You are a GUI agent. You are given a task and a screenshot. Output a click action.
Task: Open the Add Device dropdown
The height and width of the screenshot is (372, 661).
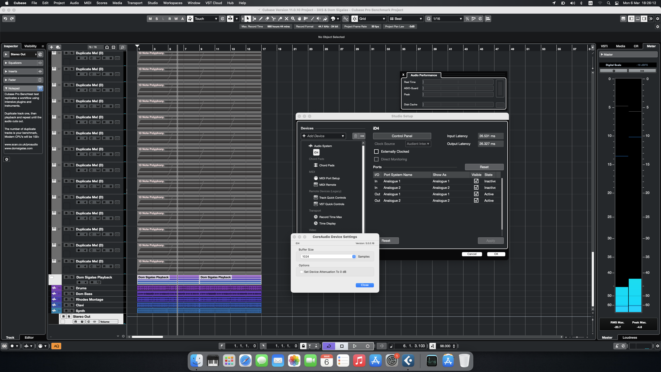323,136
